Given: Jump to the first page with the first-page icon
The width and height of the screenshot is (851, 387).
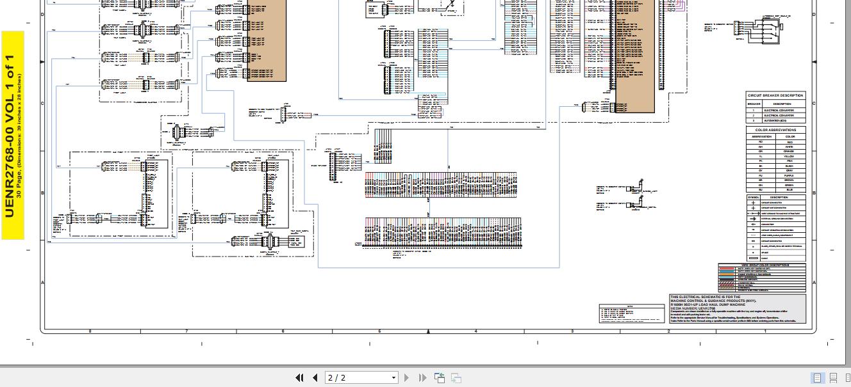Looking at the screenshot, I should point(299,377).
